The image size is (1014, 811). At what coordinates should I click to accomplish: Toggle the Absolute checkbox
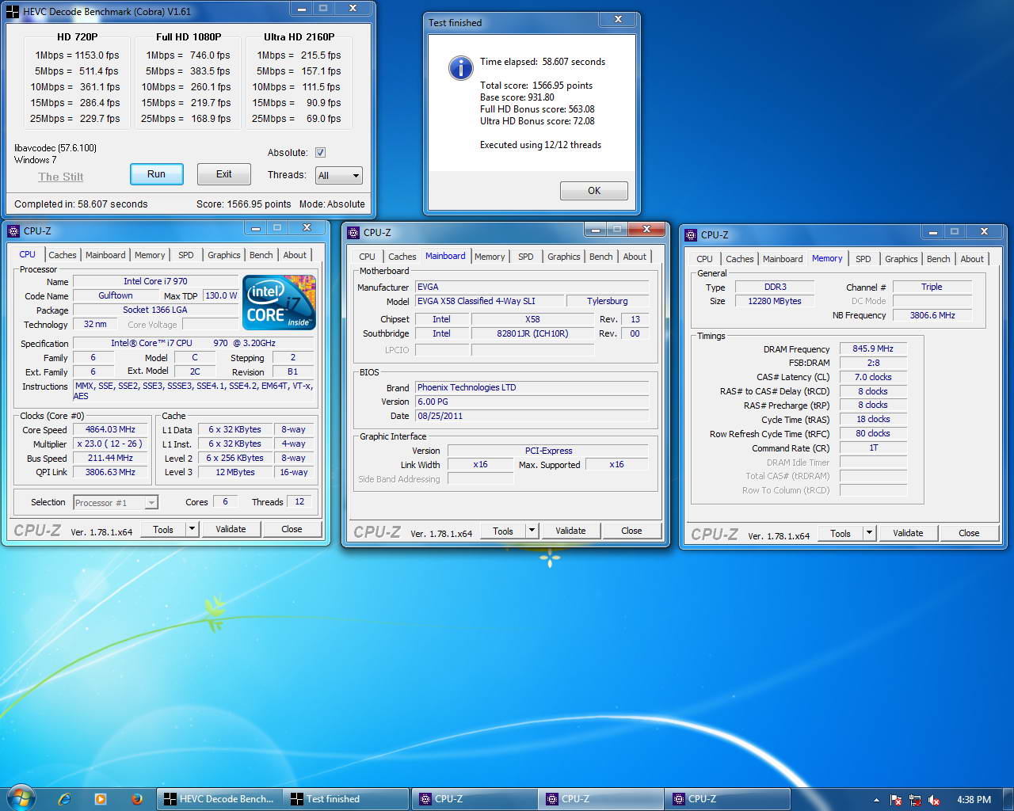click(320, 153)
